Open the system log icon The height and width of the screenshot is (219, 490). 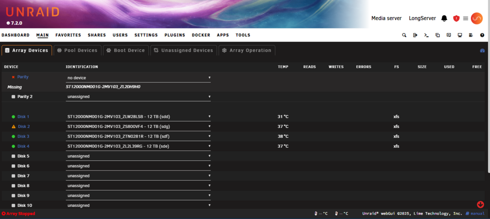point(471,35)
